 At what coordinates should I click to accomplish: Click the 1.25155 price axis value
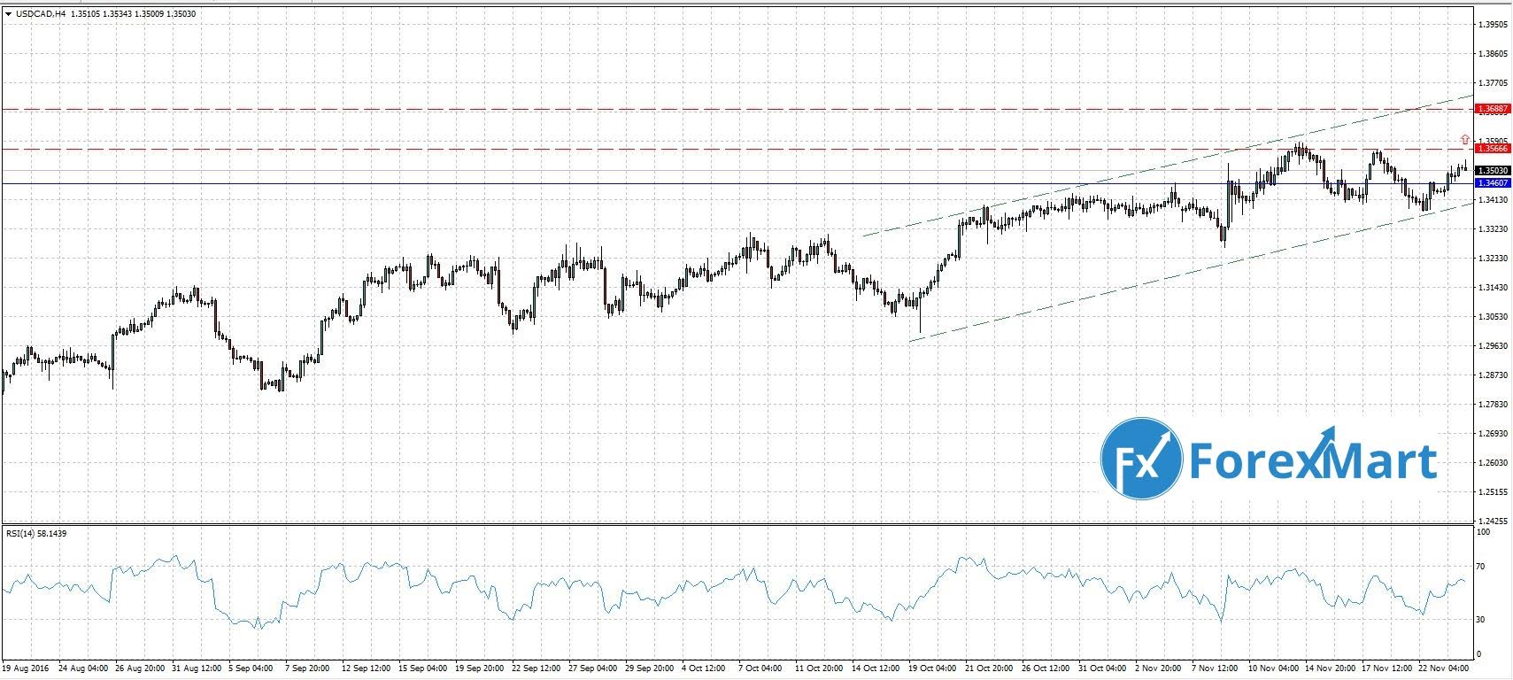point(1493,492)
